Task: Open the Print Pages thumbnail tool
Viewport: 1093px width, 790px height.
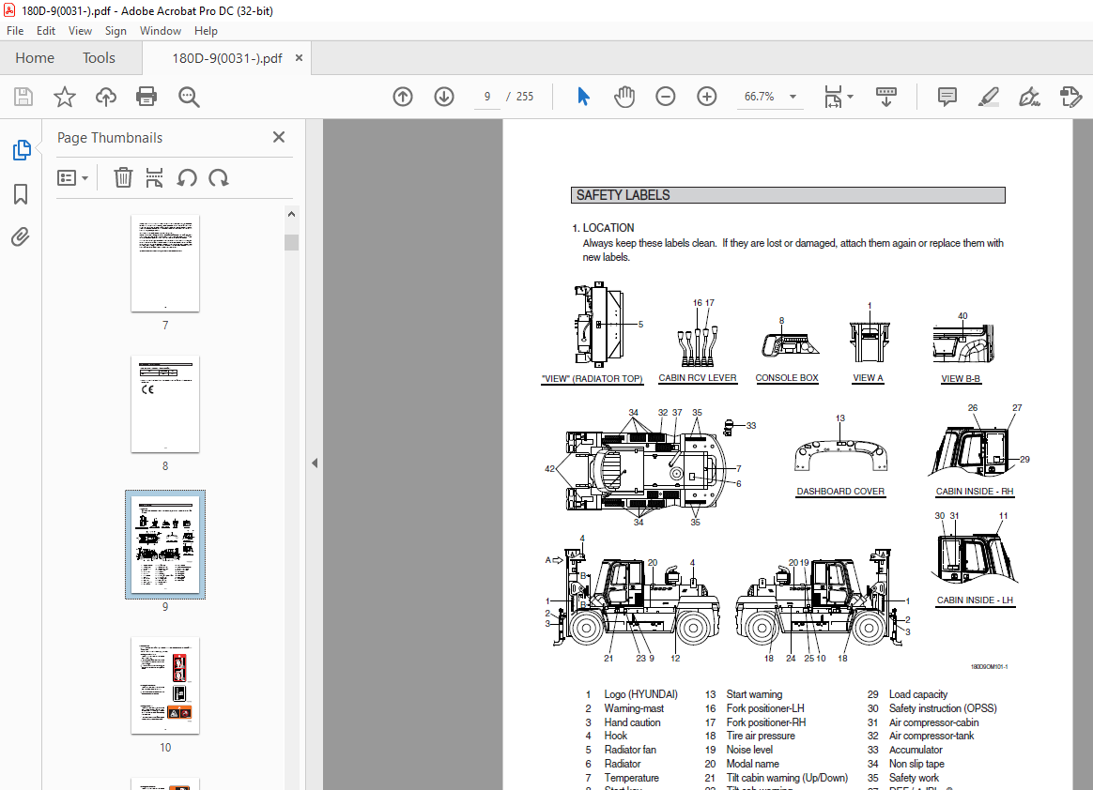Action: click(154, 178)
